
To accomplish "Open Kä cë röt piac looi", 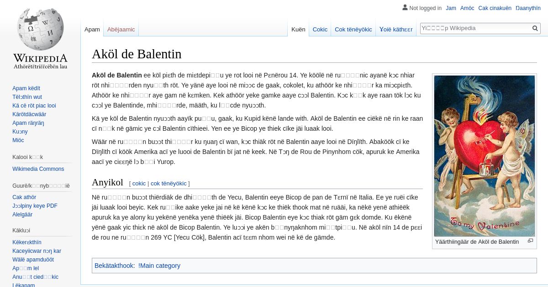I will point(34,106).
